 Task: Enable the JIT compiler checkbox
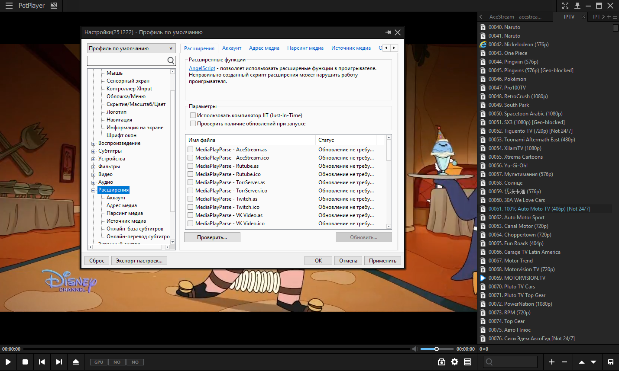pyautogui.click(x=193, y=115)
